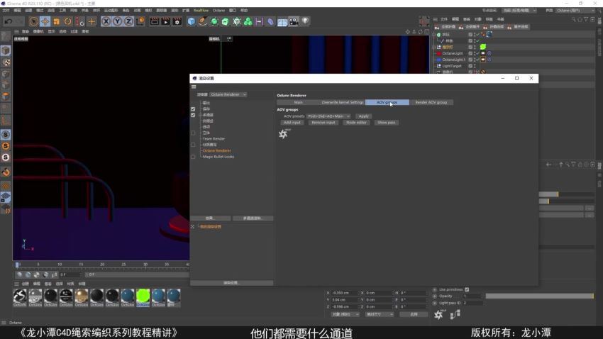Click the Apply button
Screen dimensions: 603x339
click(363, 116)
